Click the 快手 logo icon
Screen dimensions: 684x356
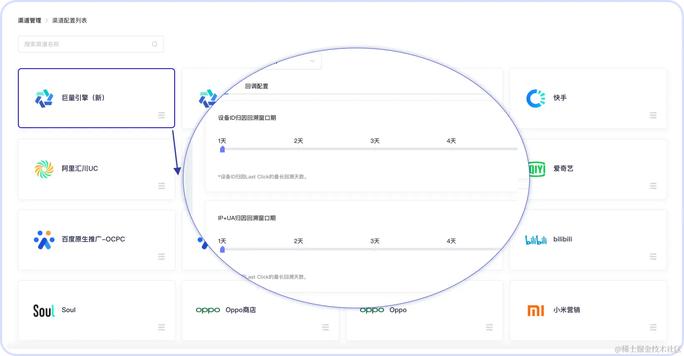[x=536, y=99]
